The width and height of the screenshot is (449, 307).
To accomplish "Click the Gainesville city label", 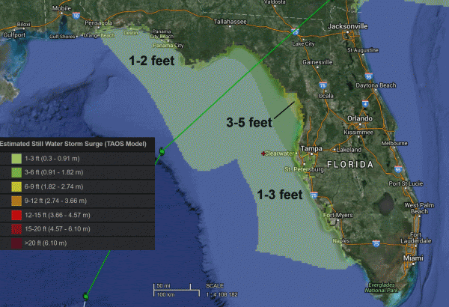I will pyautogui.click(x=317, y=62).
